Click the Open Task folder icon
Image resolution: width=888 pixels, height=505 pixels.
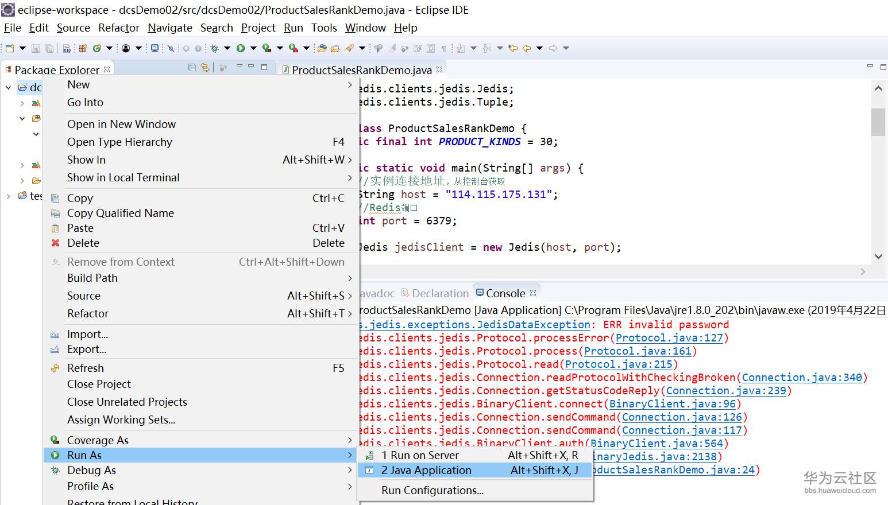335,48
